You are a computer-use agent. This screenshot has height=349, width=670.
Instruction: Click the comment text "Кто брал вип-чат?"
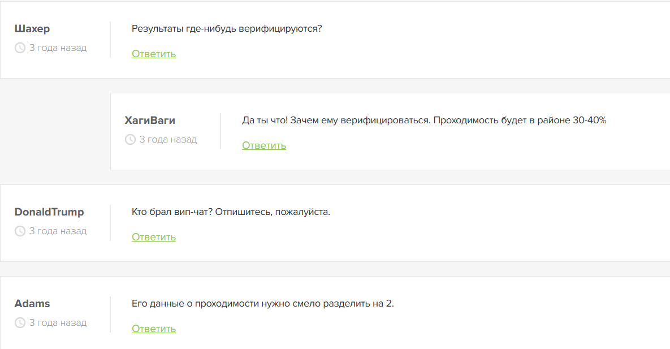[231, 212]
